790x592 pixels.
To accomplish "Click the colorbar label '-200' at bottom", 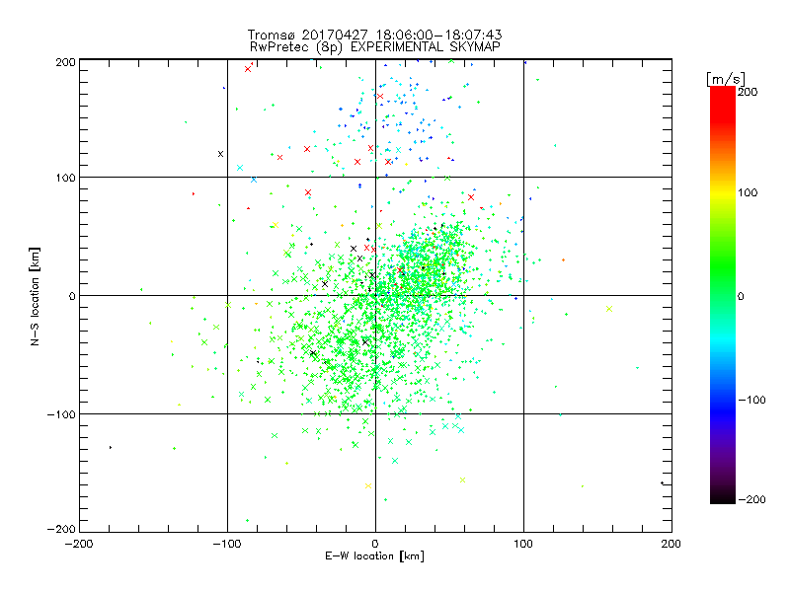I will [x=751, y=499].
